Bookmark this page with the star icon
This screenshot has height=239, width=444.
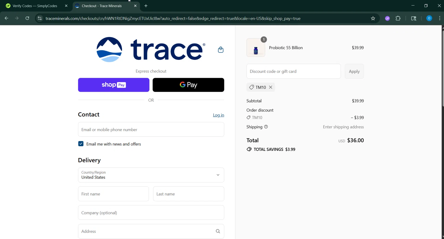373,18
